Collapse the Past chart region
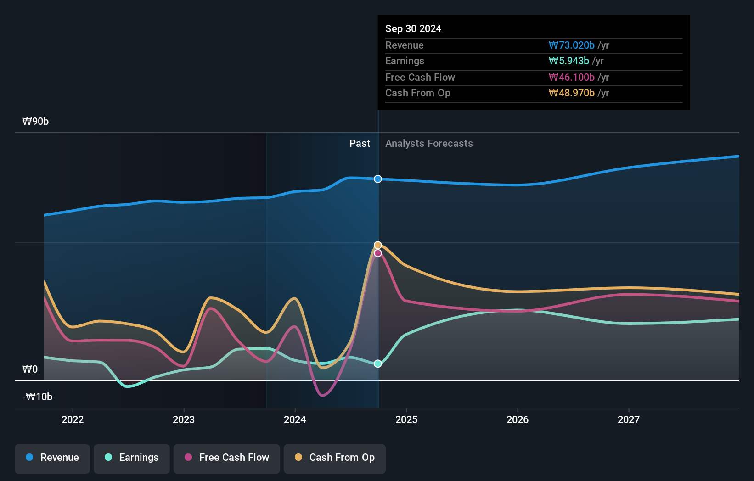Screen dimensions: 754x481 click(360, 143)
